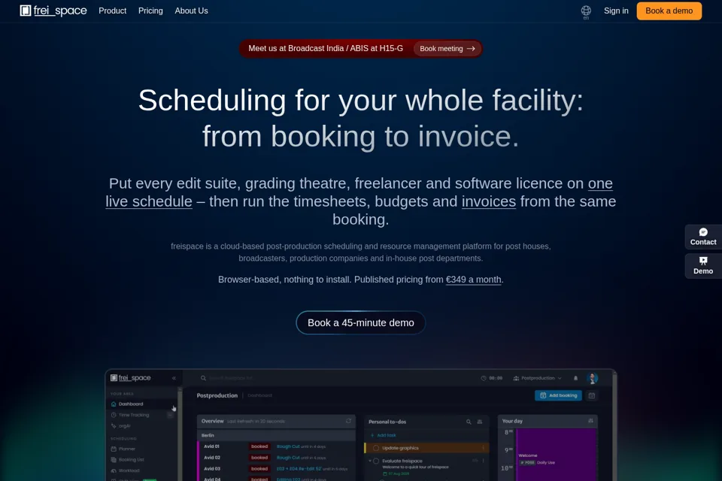Open the Product menu

(112, 11)
